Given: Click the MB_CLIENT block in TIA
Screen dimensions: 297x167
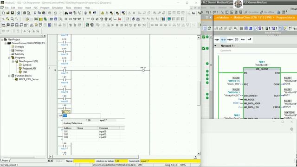Looking at the screenshot, I should click(x=262, y=93).
